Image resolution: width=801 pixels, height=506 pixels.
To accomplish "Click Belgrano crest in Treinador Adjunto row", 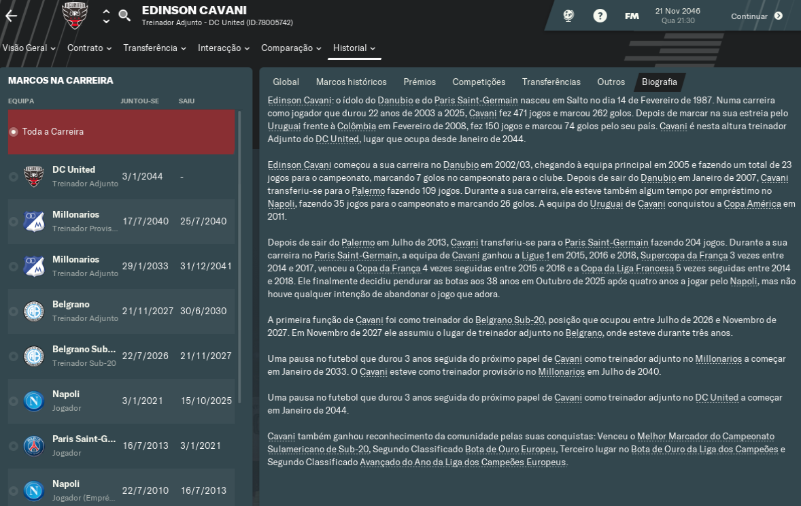I will point(34,311).
